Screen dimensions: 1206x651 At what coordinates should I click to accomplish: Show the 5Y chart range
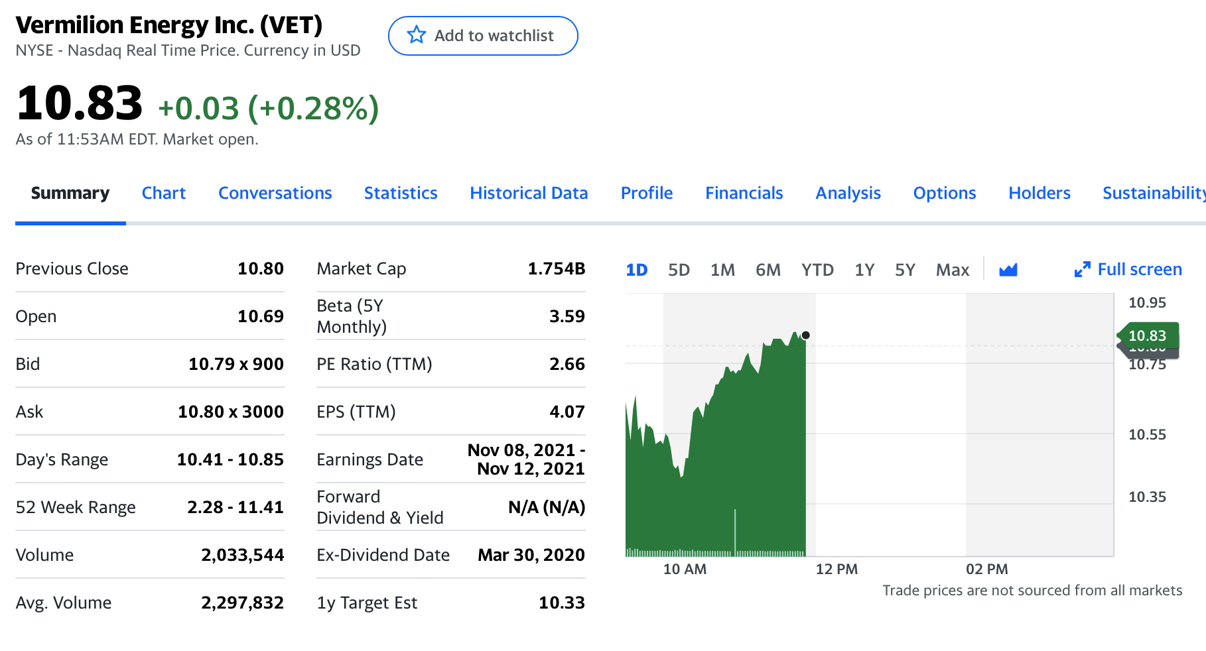tap(905, 270)
